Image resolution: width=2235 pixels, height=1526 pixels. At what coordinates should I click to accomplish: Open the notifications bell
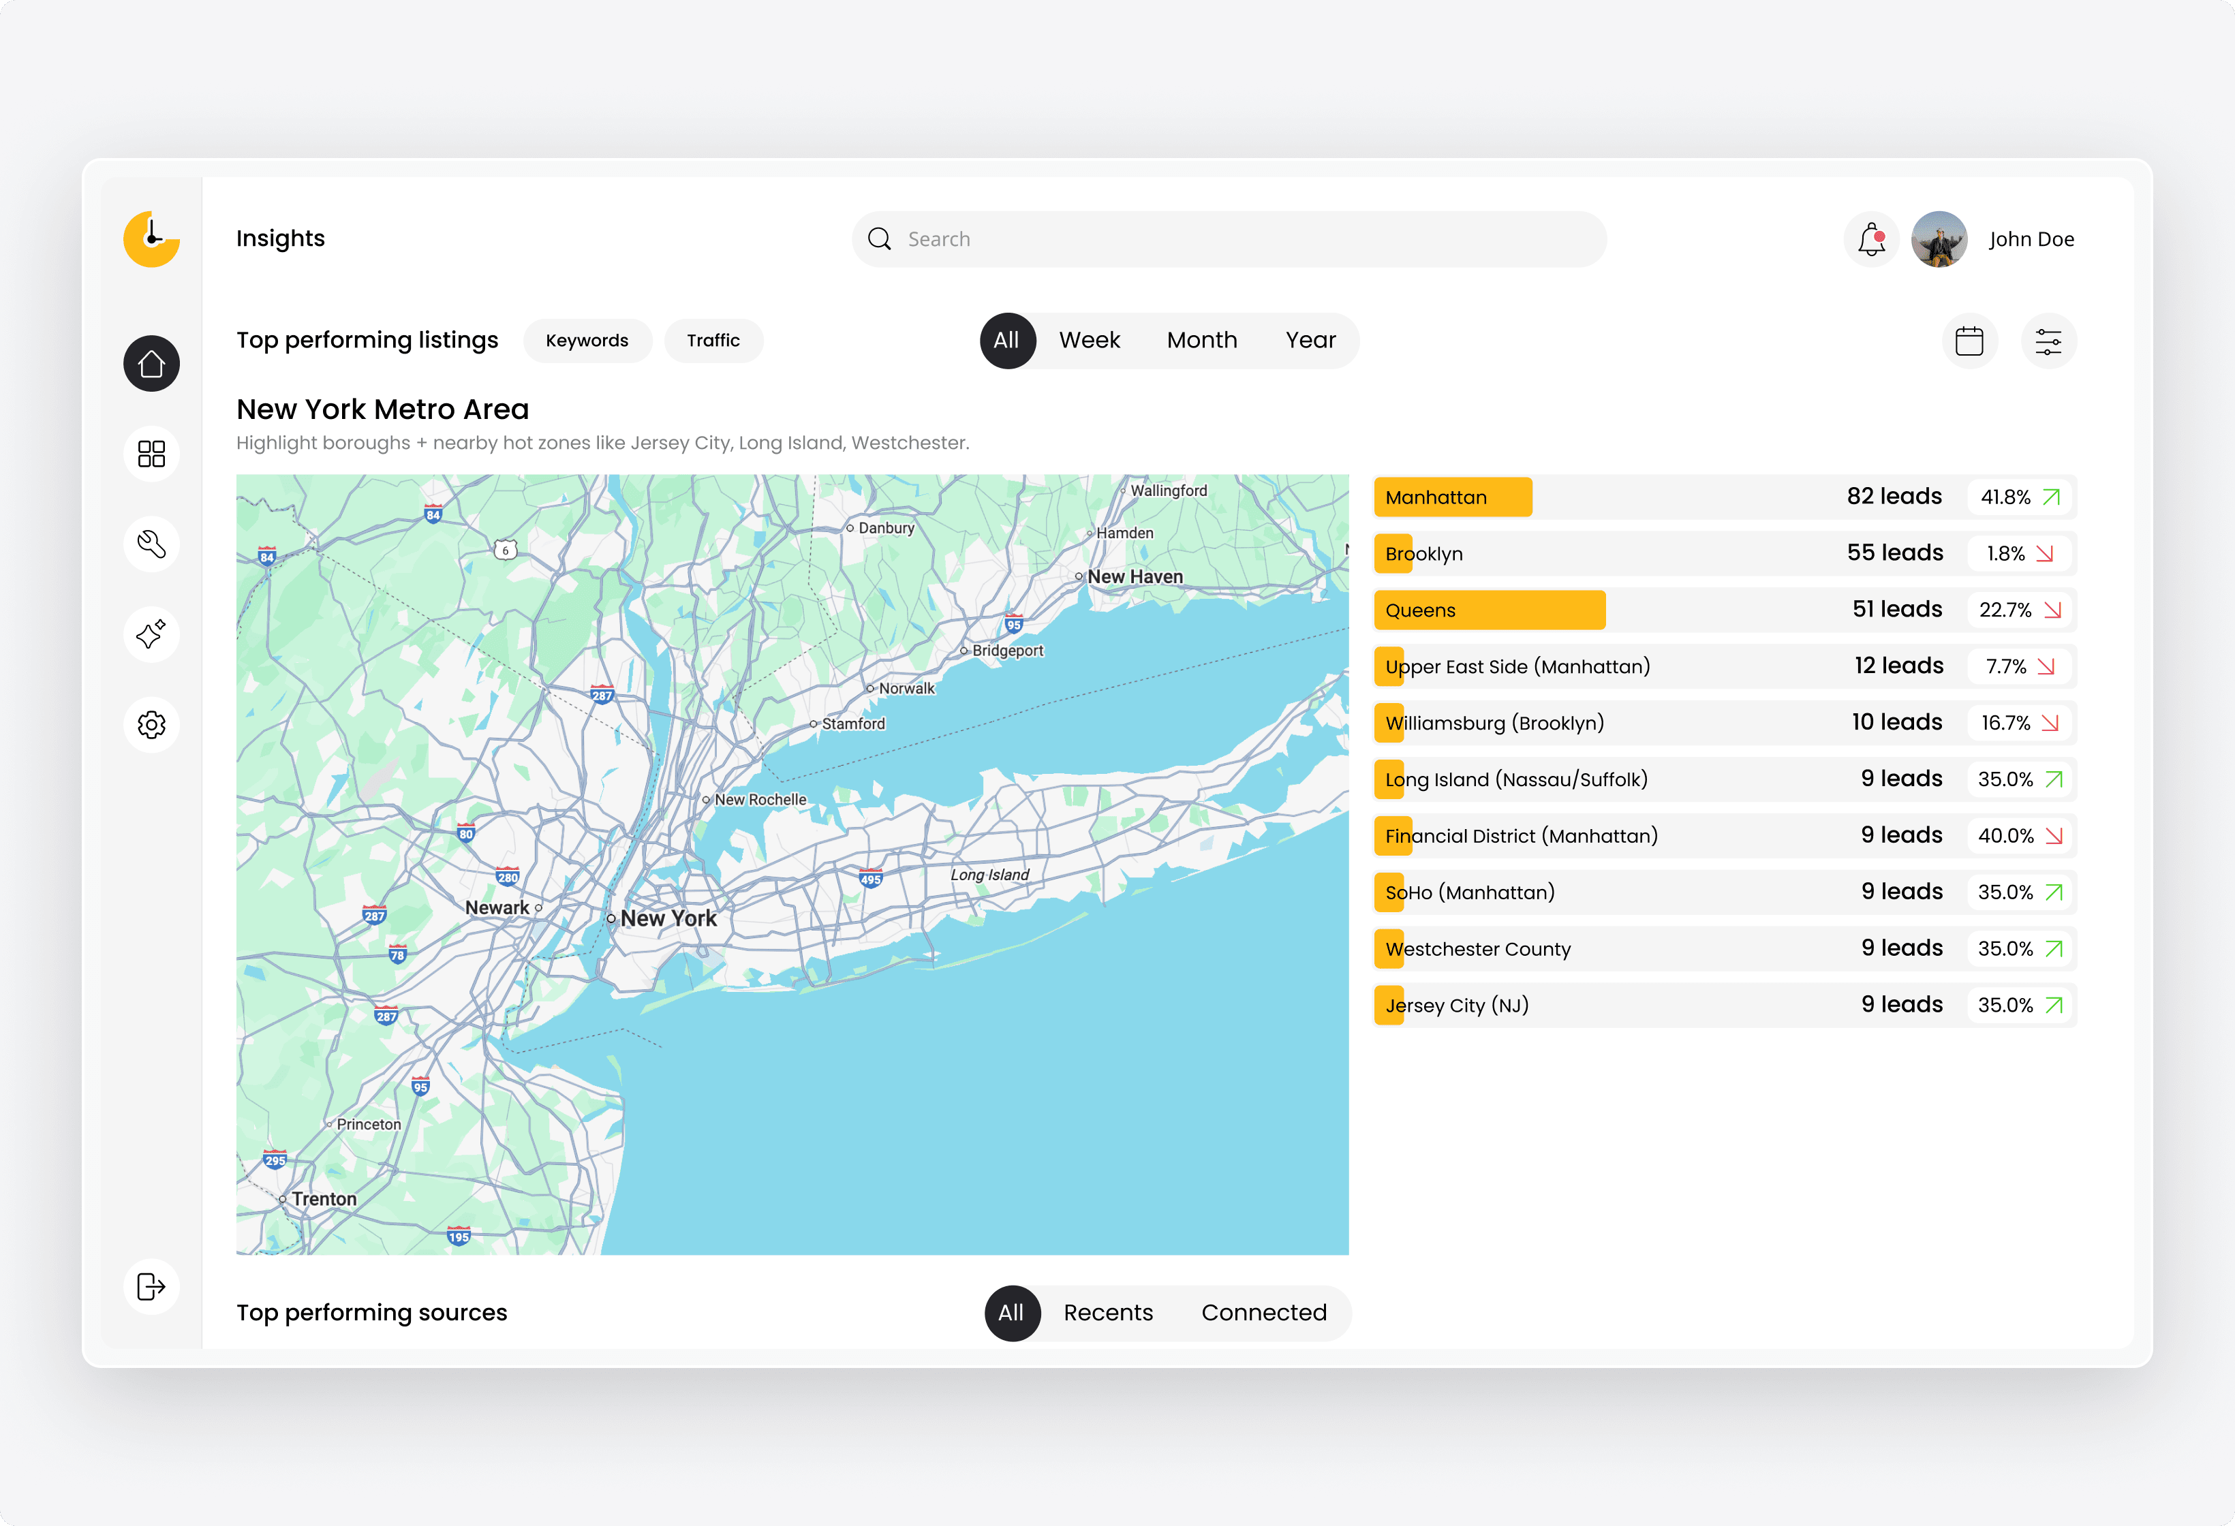pos(1872,239)
